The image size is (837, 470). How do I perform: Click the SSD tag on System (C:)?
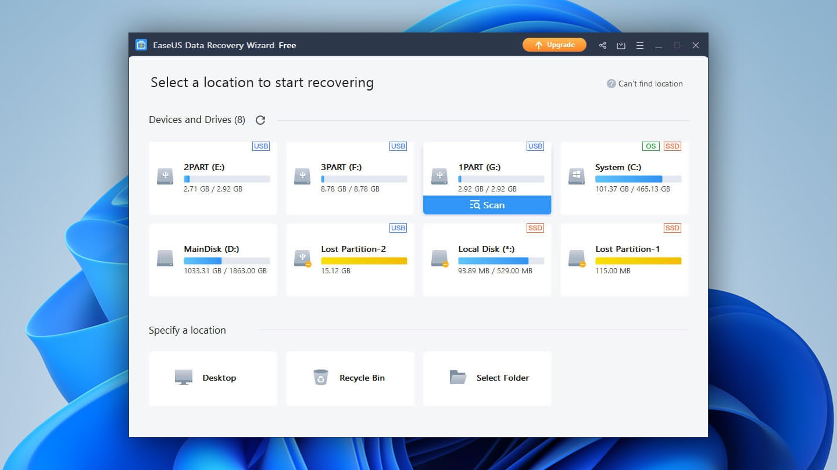pos(673,146)
